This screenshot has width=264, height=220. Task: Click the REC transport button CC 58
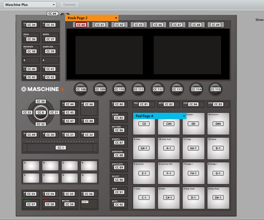tap(50, 204)
